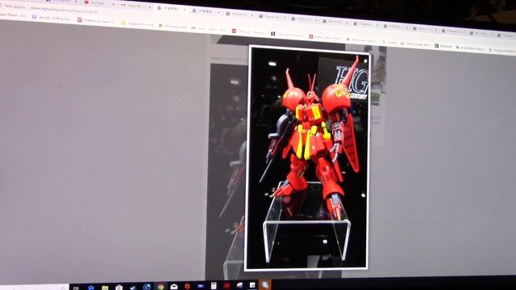Open the blue swirl icon on the taskbar
Screen dimensions: 516x290
click(147, 287)
